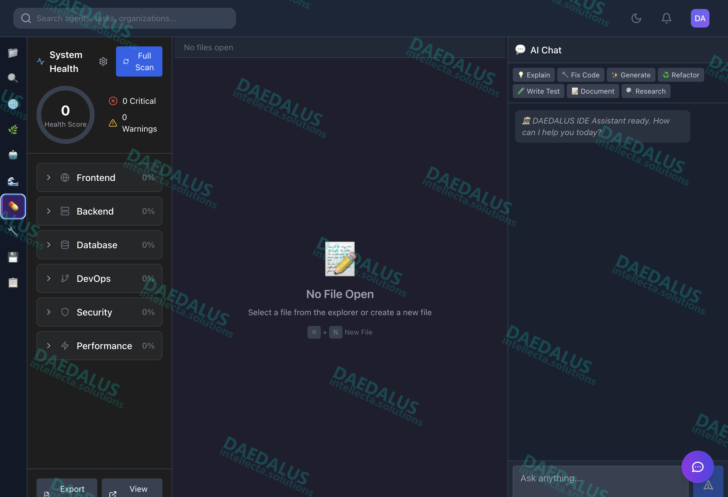Image resolution: width=728 pixels, height=497 pixels.
Task: Open the floppy disk save sidebar icon
Action: 13,257
